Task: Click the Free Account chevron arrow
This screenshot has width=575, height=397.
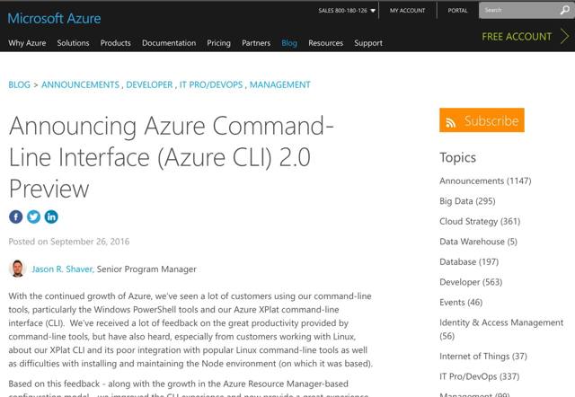Action: click(x=565, y=37)
